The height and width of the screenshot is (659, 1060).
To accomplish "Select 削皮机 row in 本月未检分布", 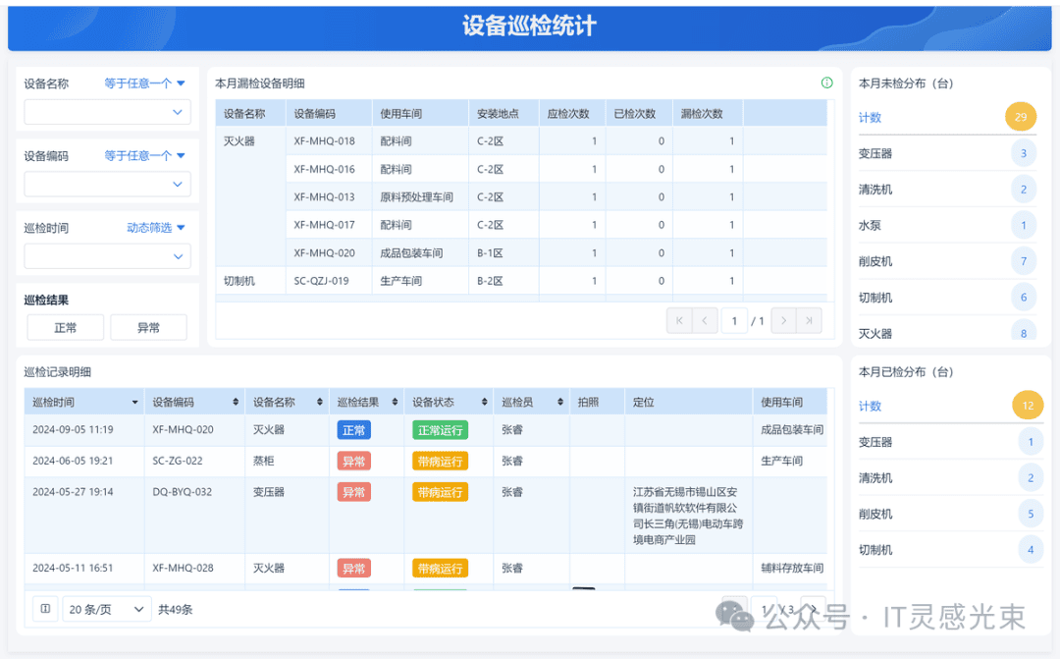I will (948, 261).
